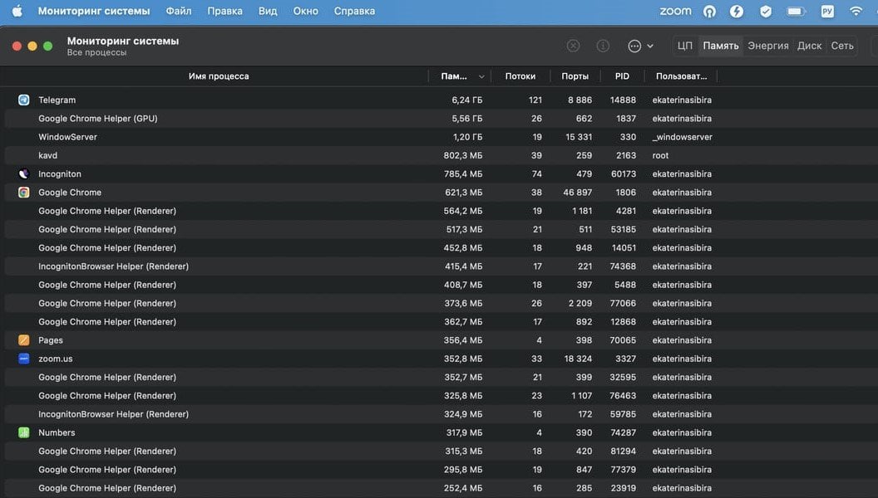The width and height of the screenshot is (878, 498).
Task: Sort processes by the PID column header
Action: click(622, 76)
